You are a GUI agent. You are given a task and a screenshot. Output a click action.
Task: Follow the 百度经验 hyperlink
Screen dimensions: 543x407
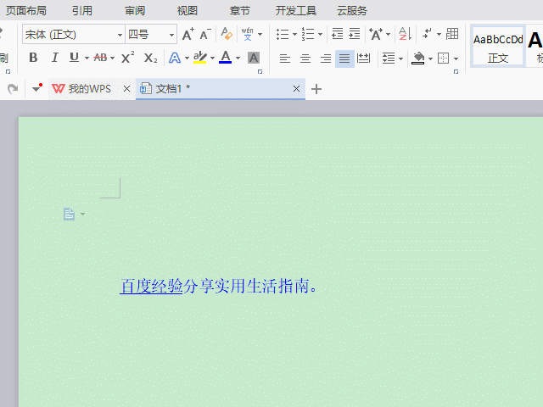coord(151,287)
